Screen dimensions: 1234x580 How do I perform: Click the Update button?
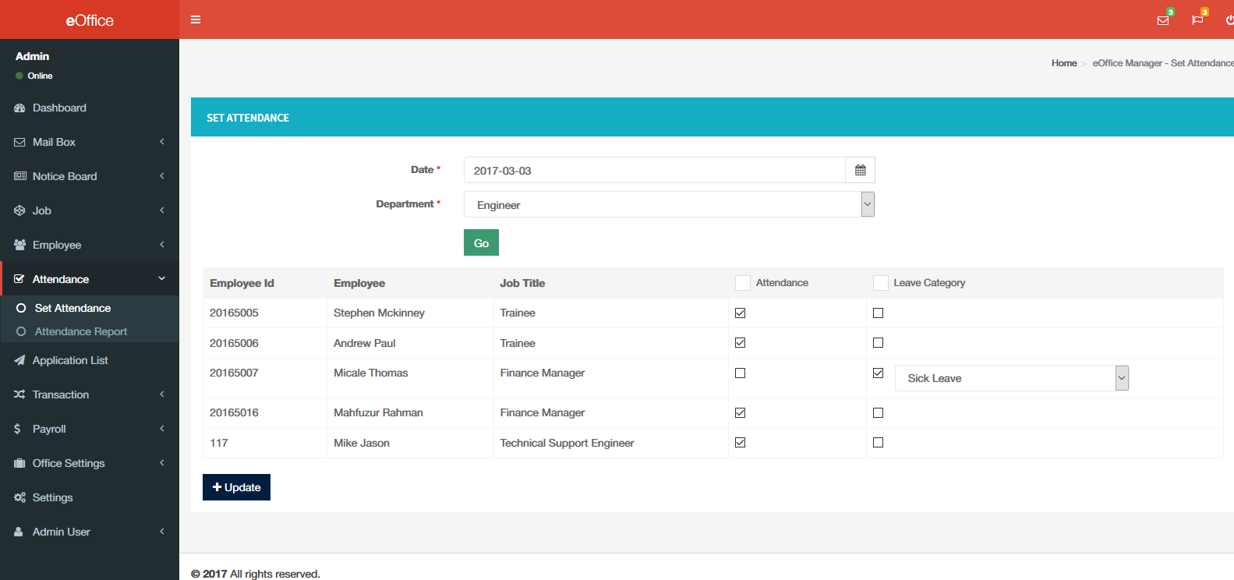[x=236, y=487]
